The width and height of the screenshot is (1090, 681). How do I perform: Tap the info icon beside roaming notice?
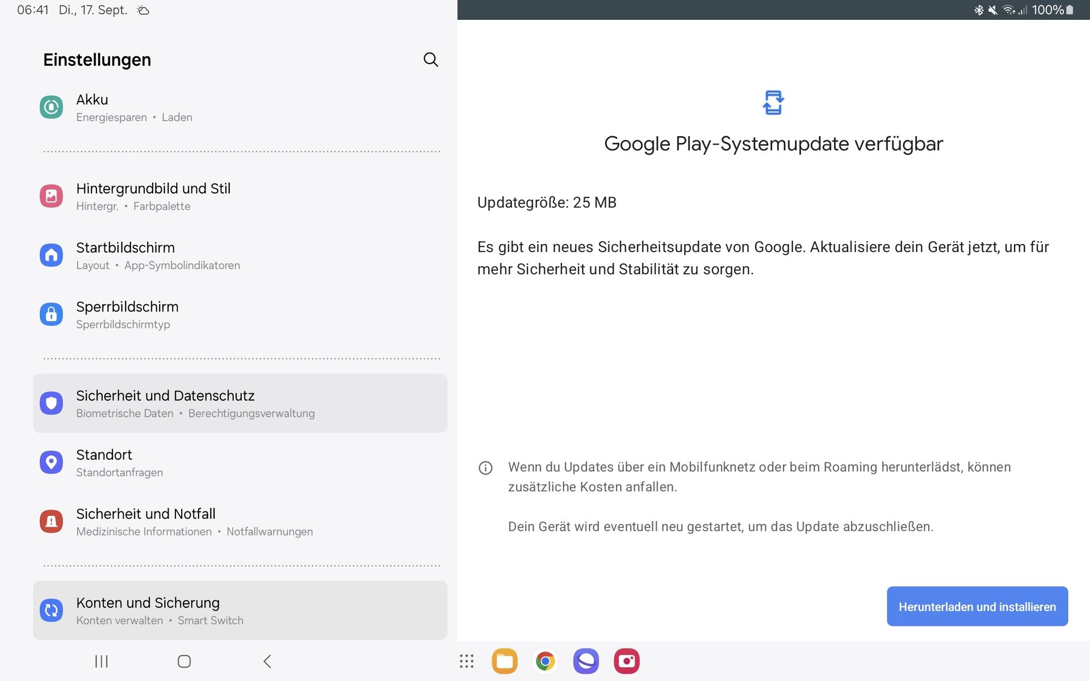(x=485, y=468)
